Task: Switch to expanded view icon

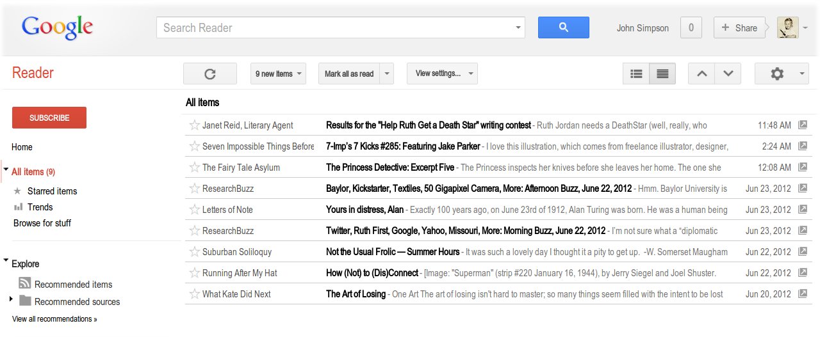Action: (662, 74)
